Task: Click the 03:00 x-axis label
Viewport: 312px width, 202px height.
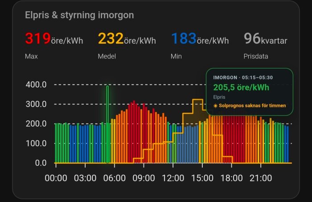Action: [85, 178]
